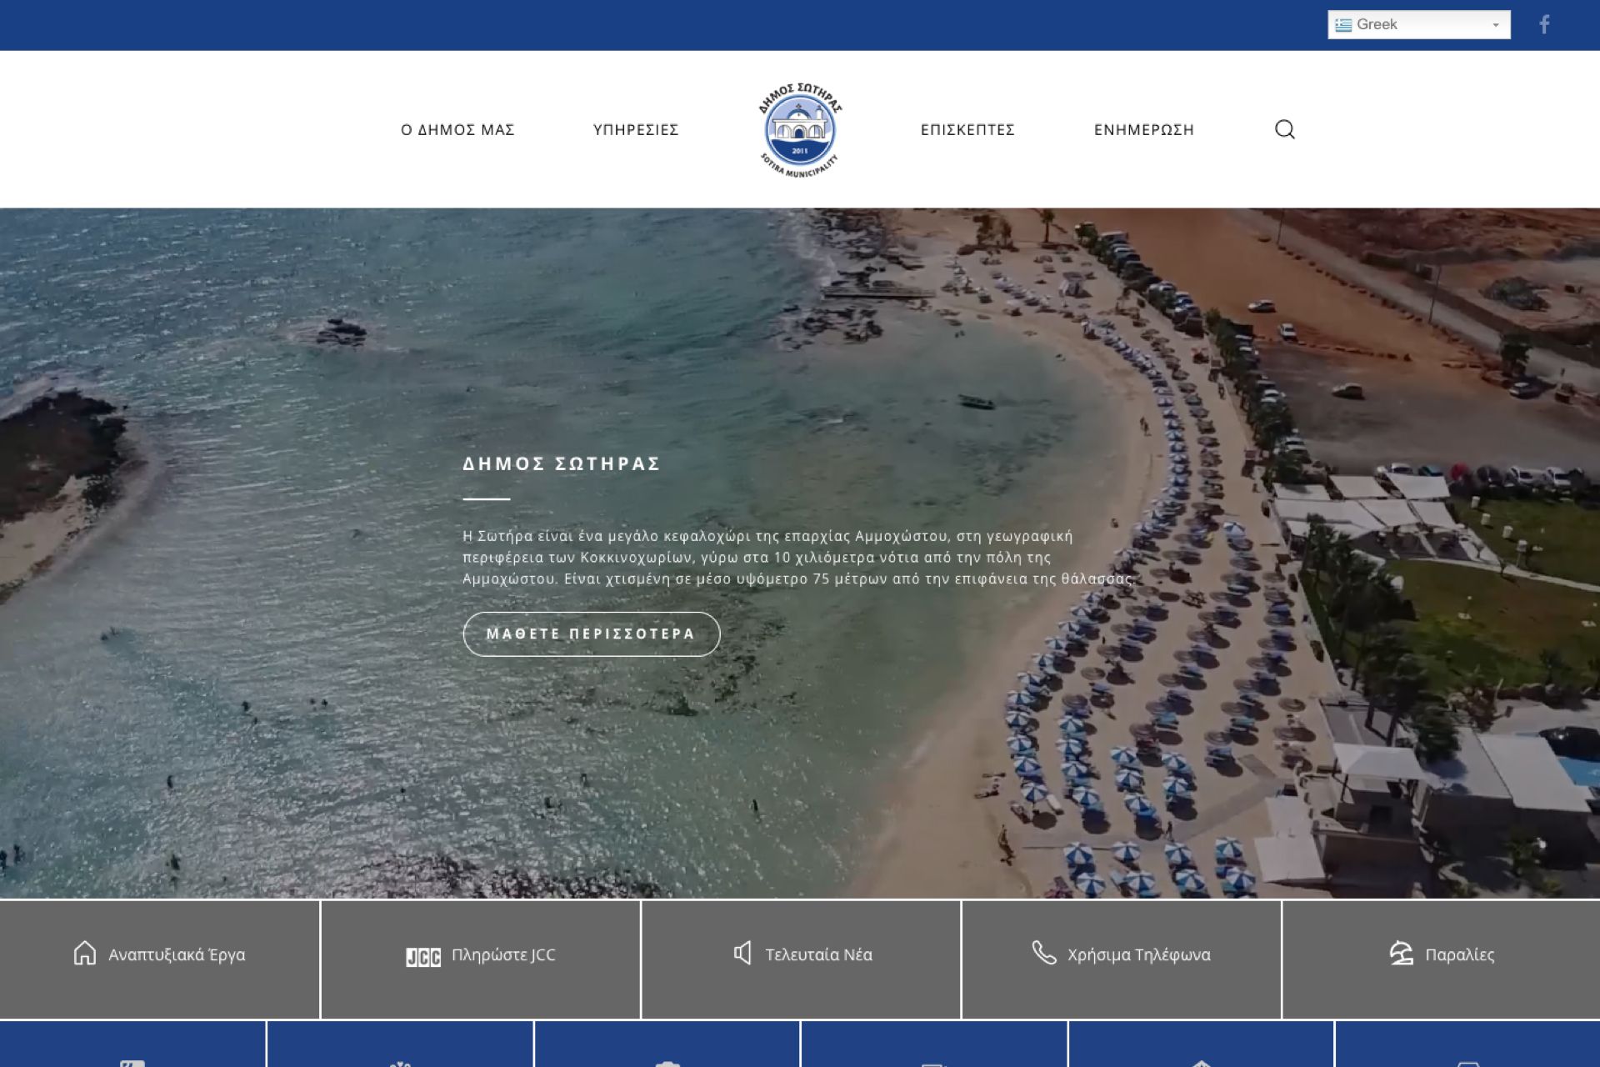Open the Ο ΔΗΜΟΣ ΜΑΣ menu
1600x1067 pixels.
coord(457,130)
